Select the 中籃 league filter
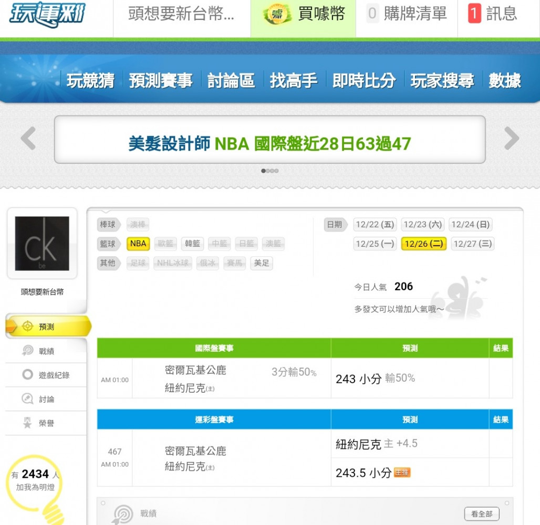The width and height of the screenshot is (540, 525). click(220, 244)
